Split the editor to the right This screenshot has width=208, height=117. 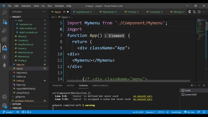(x=199, y=12)
